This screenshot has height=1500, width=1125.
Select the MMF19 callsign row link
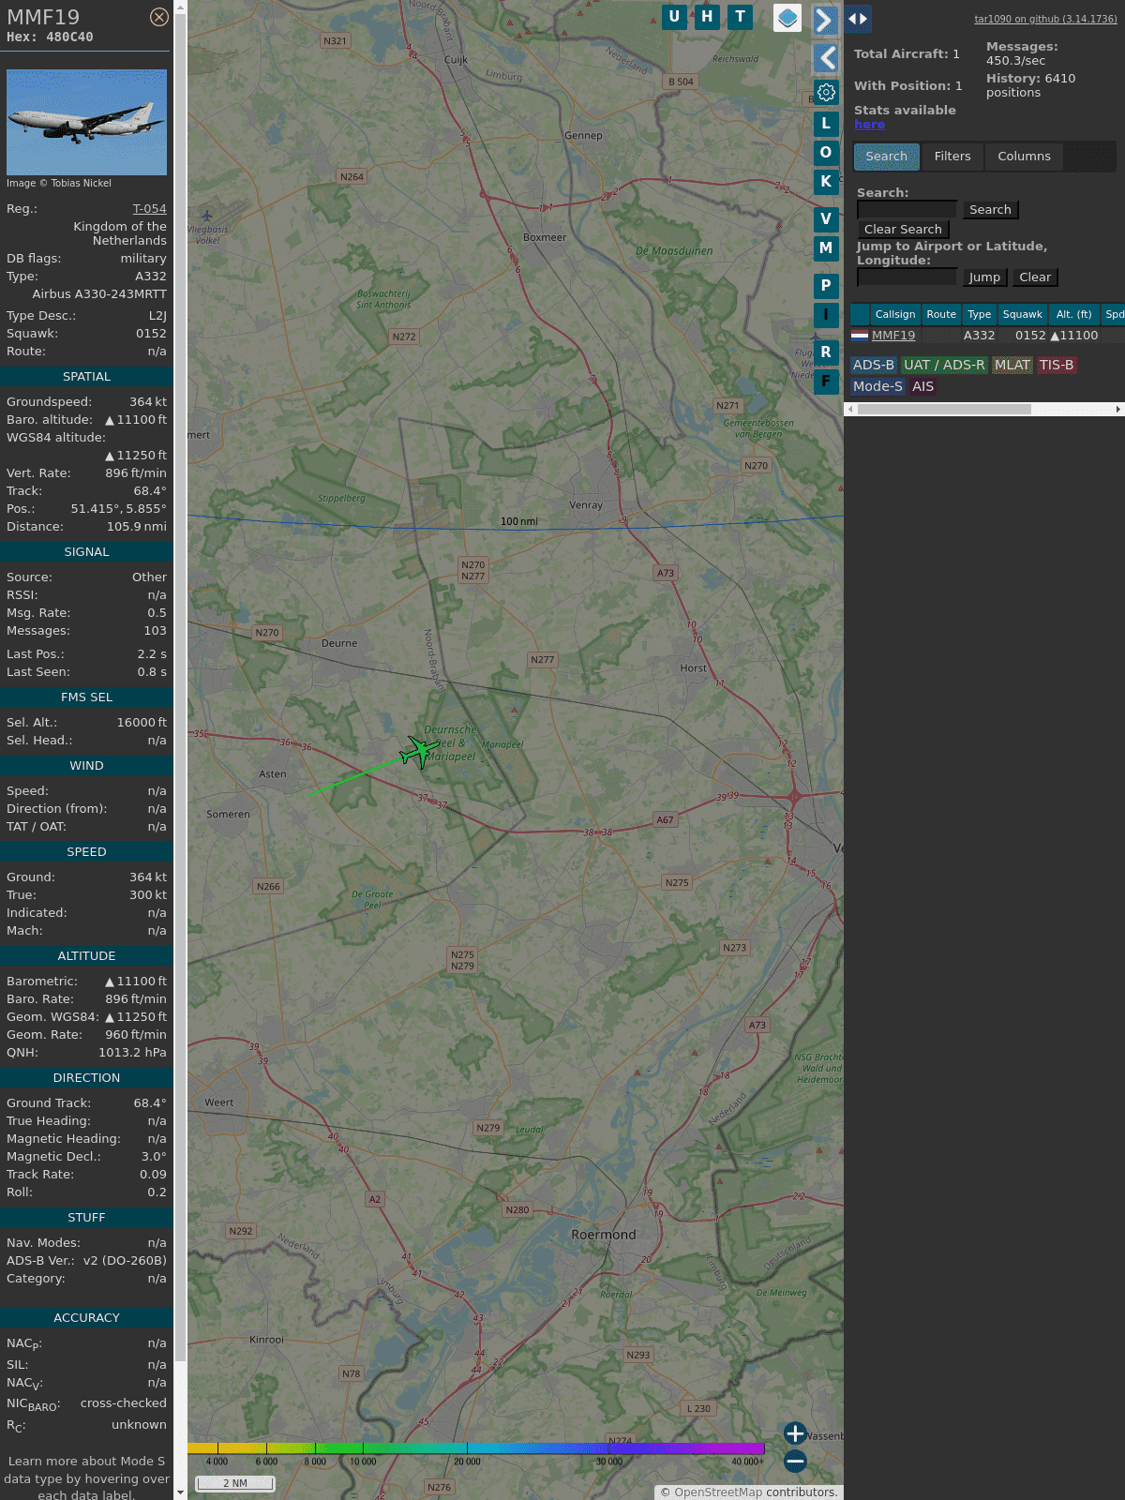click(893, 335)
